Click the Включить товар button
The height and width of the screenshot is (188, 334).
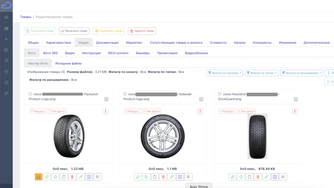click(74, 31)
